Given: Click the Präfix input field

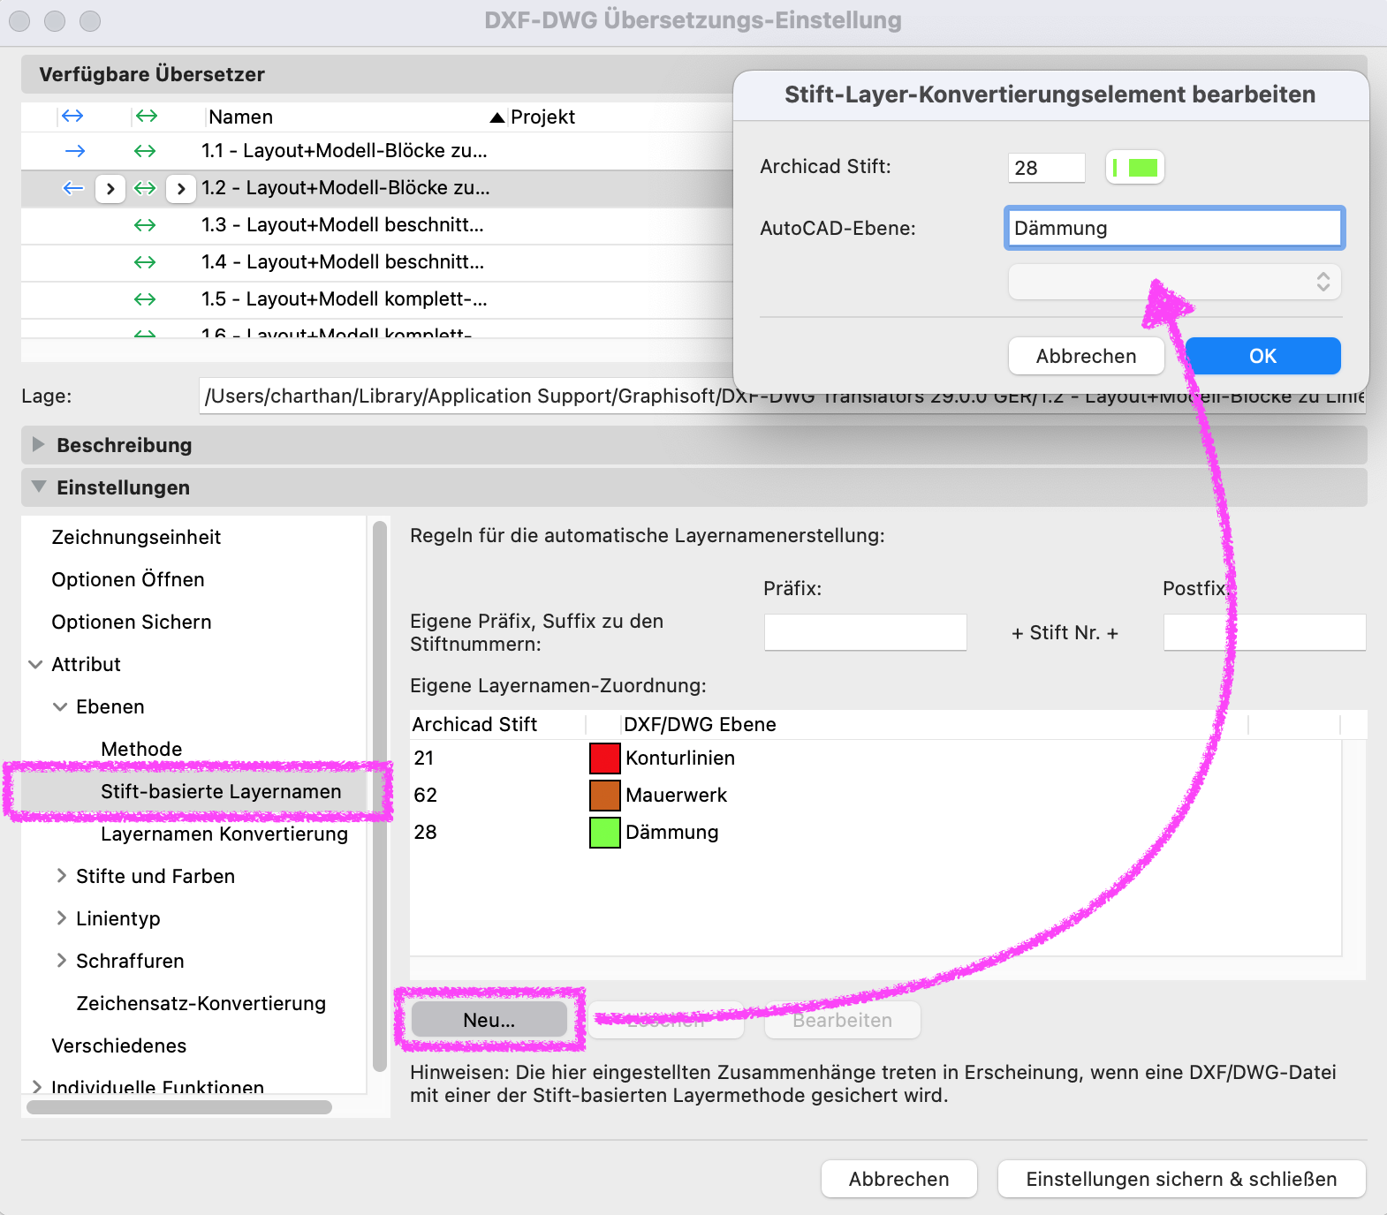Looking at the screenshot, I should [865, 632].
